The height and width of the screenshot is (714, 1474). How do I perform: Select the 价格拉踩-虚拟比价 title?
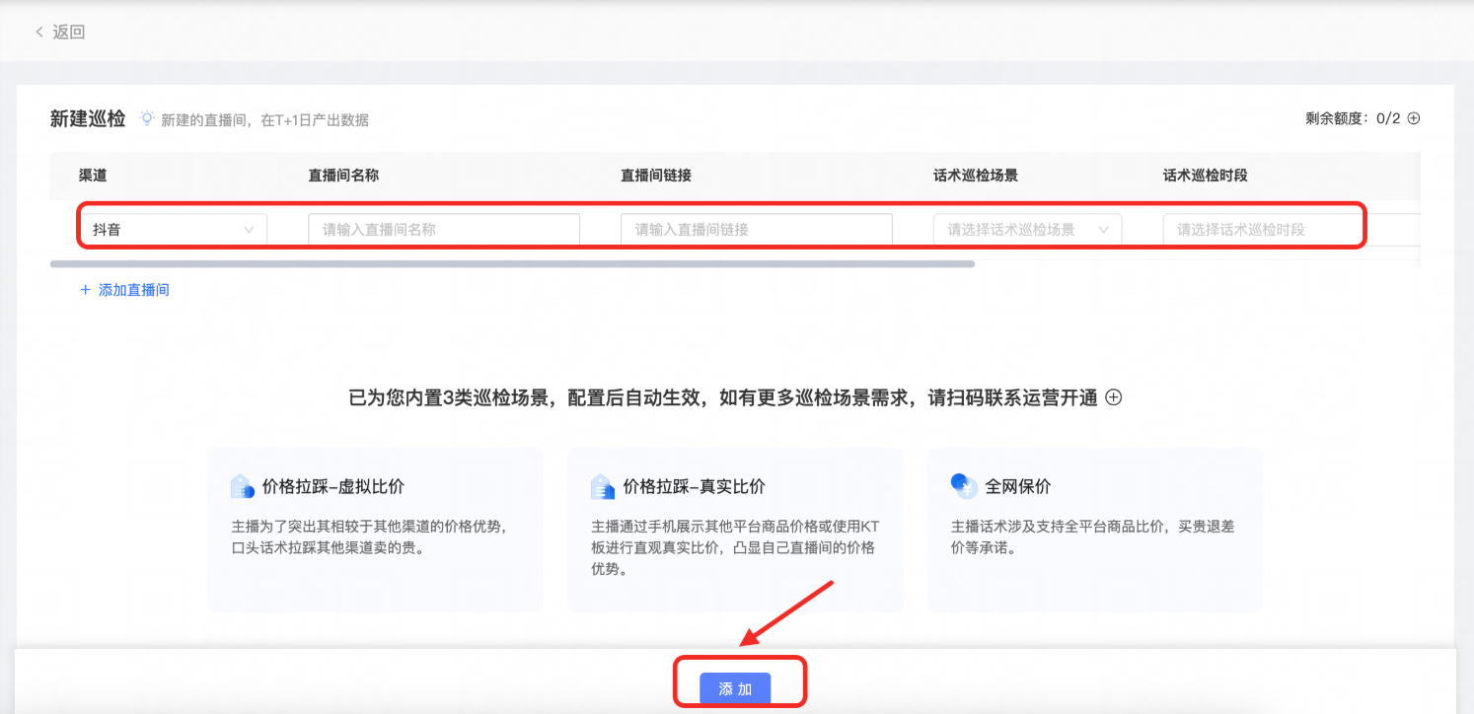333,486
